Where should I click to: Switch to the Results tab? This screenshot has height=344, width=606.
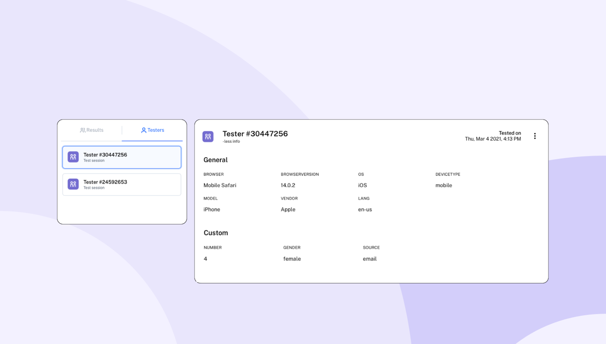click(x=92, y=130)
